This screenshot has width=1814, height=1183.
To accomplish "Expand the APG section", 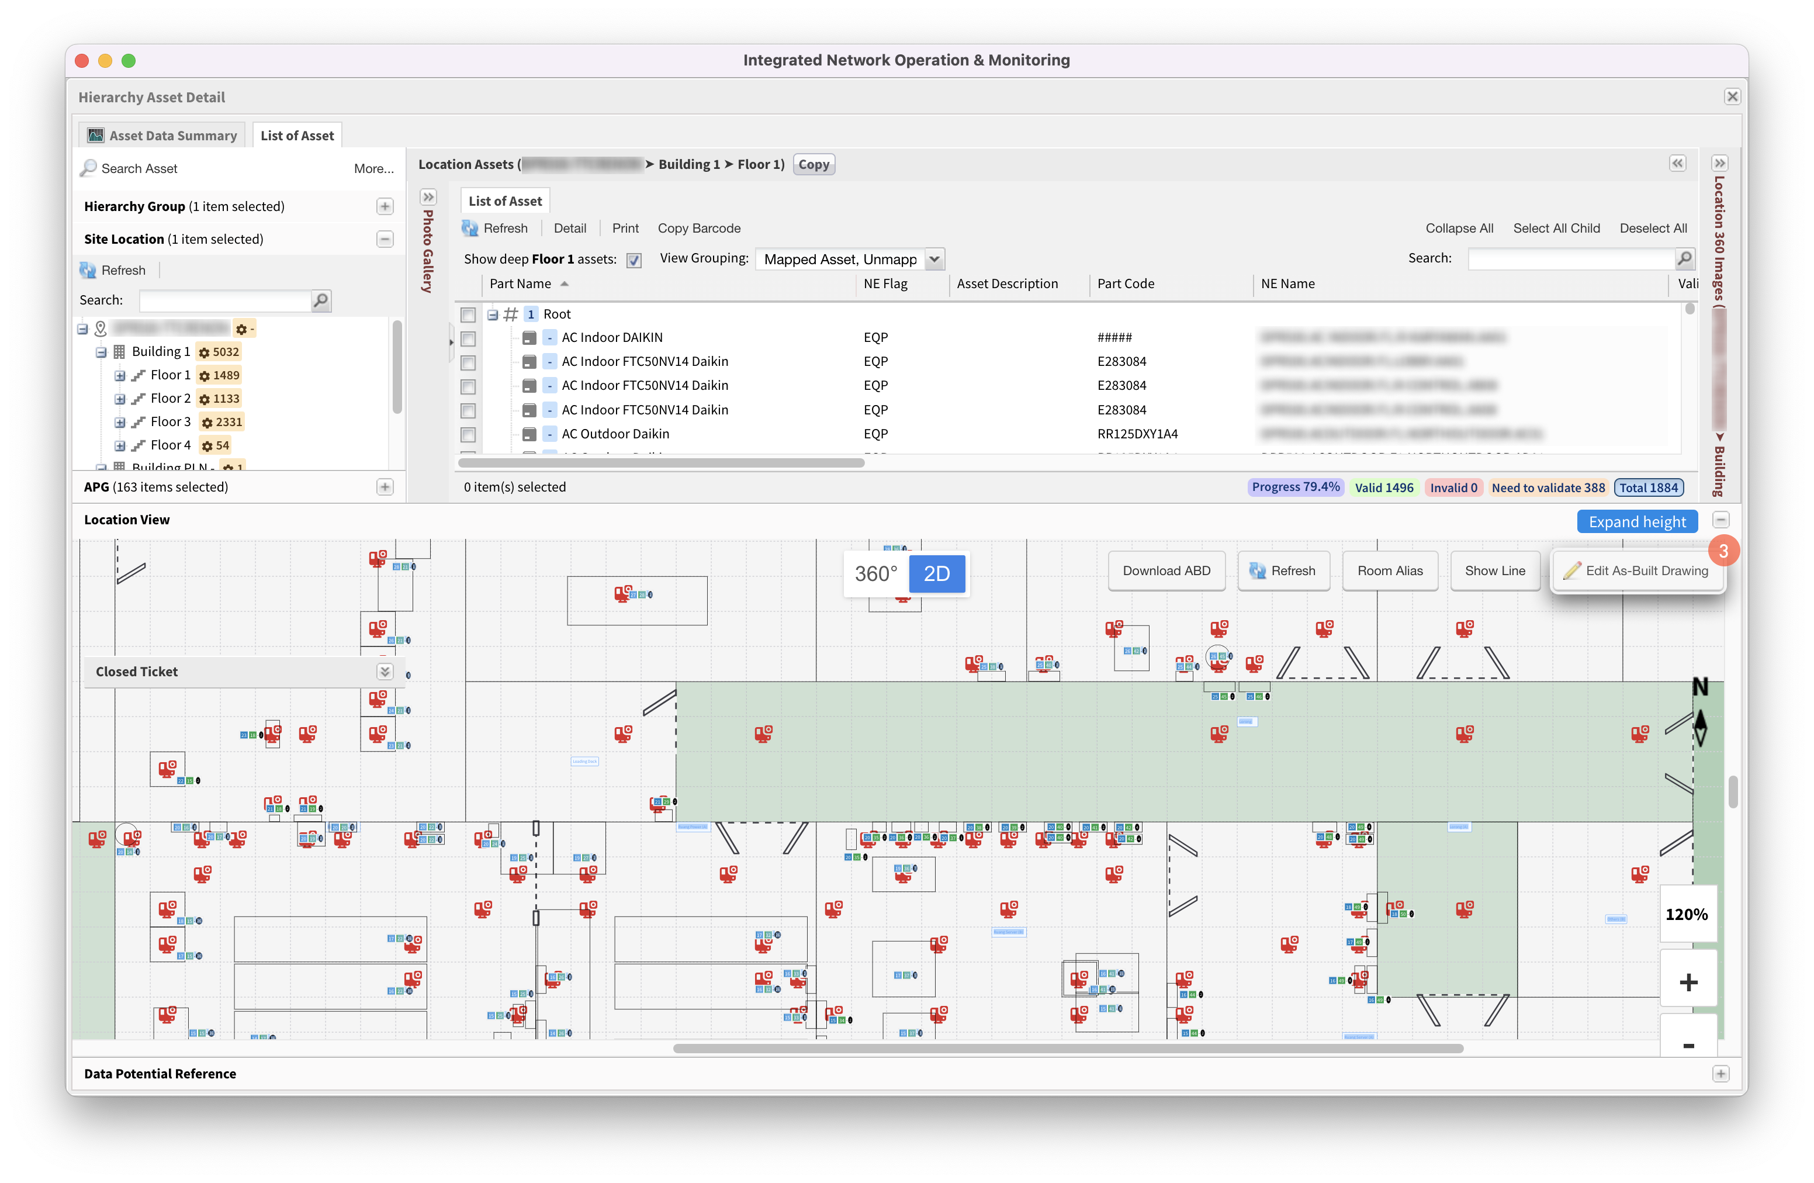I will click(385, 486).
